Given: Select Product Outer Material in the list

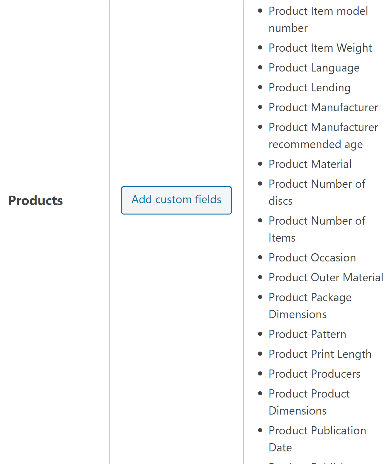Looking at the screenshot, I should [x=326, y=278].
